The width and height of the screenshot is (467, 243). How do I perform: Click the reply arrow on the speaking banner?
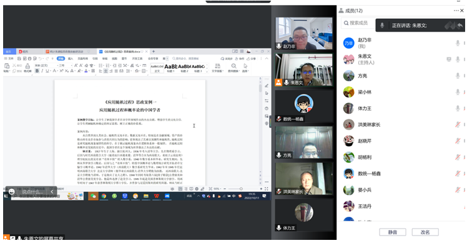pos(460,26)
